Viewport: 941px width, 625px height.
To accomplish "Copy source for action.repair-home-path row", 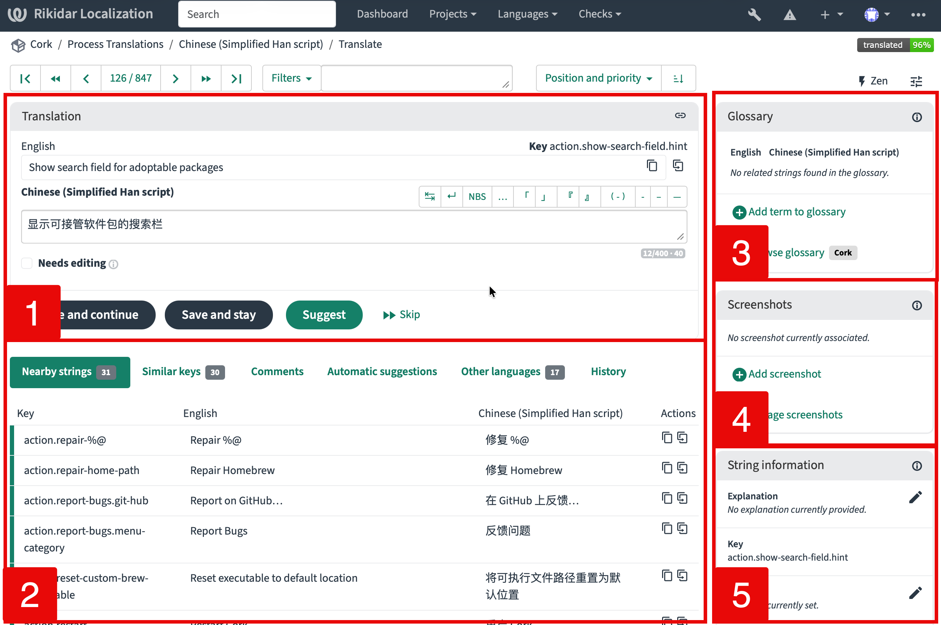I will (x=667, y=468).
